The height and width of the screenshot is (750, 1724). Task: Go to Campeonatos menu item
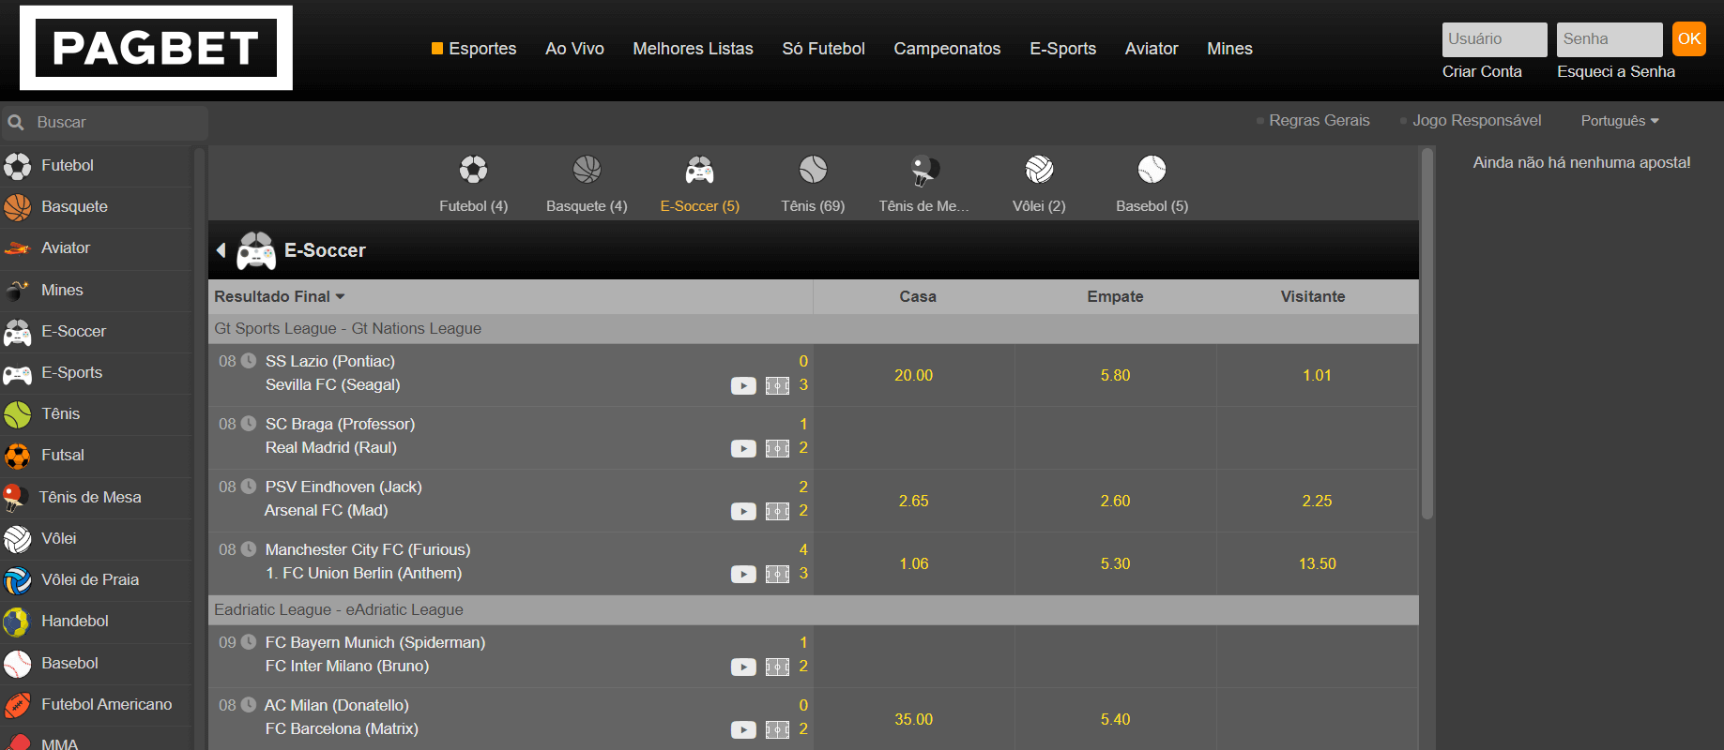coord(947,49)
